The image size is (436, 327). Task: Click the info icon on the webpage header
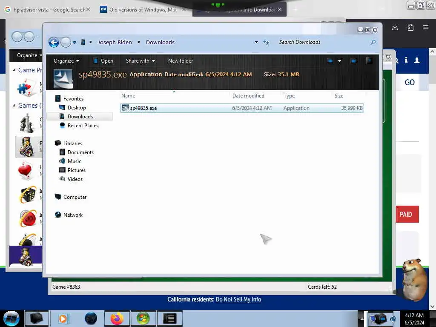406,60
